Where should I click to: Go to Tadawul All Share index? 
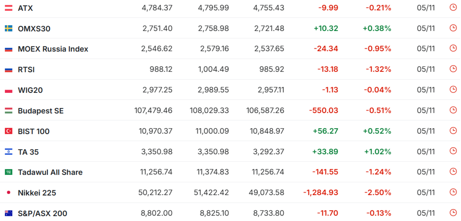(50, 172)
